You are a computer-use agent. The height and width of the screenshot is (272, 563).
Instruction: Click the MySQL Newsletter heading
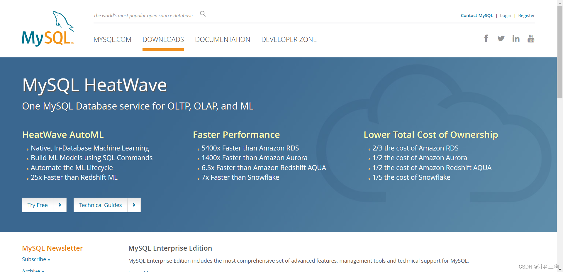coord(52,248)
